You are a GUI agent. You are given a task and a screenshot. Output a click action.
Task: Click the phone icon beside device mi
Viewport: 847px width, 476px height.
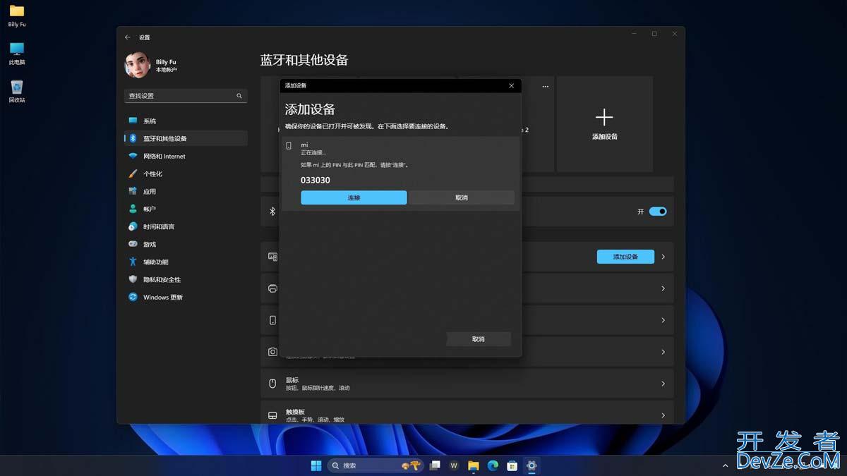(289, 145)
